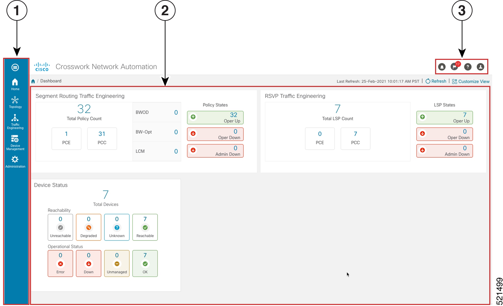Select the PCC count tile under Segment Routing

click(x=102, y=139)
